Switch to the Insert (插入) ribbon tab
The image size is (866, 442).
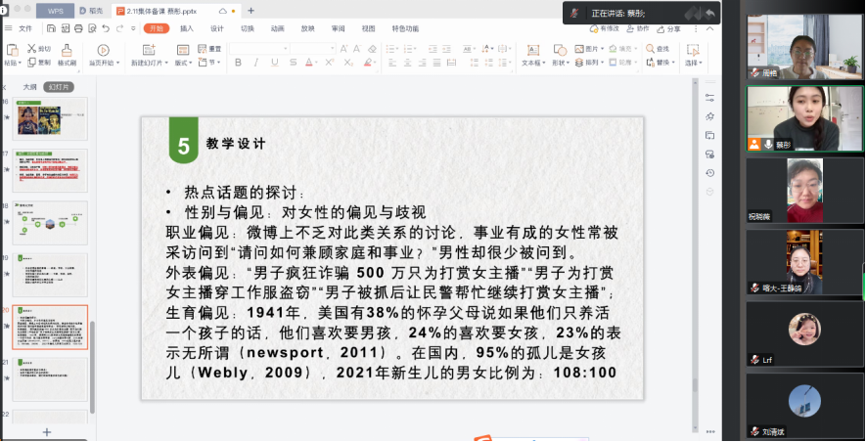pyautogui.click(x=186, y=28)
